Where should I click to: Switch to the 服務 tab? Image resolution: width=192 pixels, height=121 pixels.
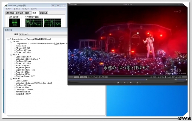coord(27,13)
